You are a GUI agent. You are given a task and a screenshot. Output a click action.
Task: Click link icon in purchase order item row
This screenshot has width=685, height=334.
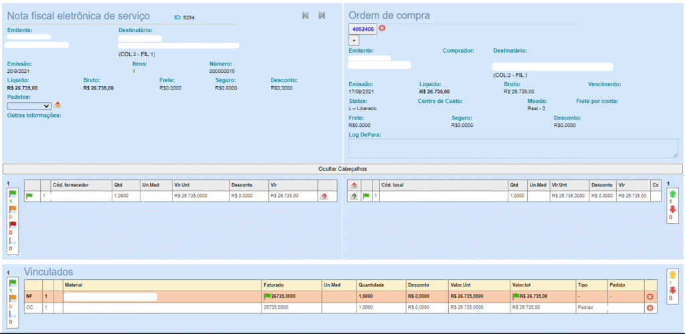tap(354, 196)
